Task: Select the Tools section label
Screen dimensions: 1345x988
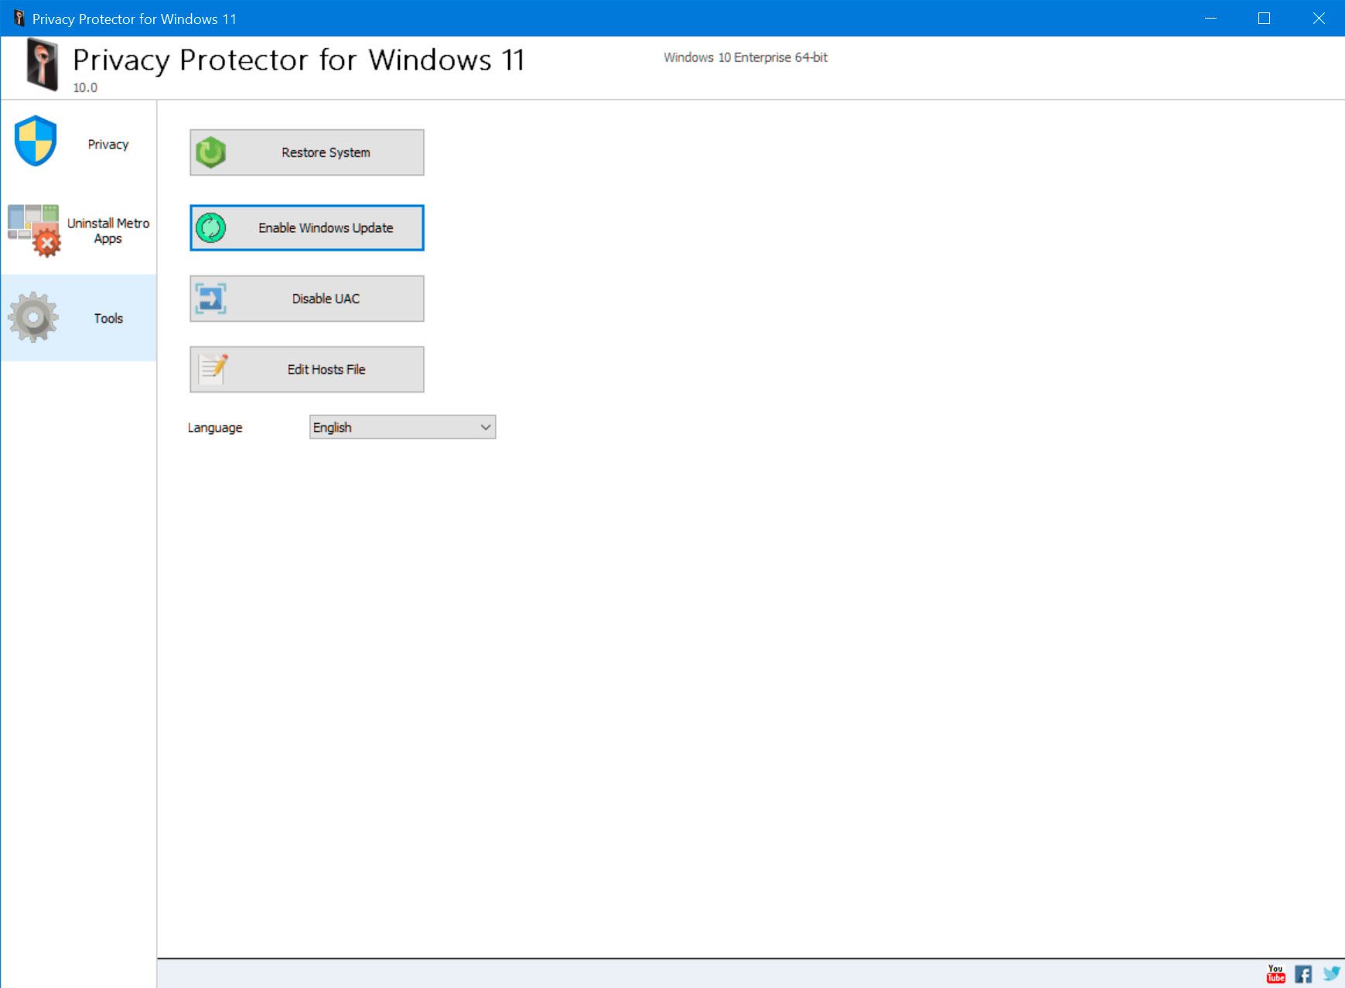Action: click(x=108, y=318)
